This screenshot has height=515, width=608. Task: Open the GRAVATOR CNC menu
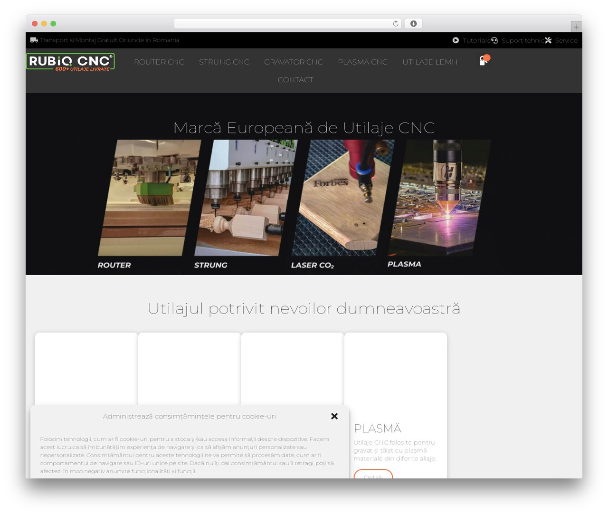tap(294, 62)
